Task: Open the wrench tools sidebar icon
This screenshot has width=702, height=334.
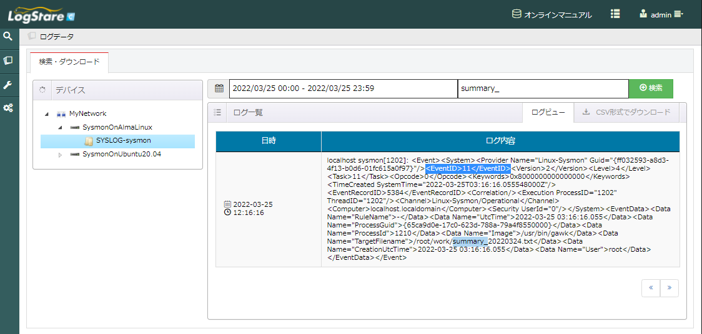Action: pos(7,85)
